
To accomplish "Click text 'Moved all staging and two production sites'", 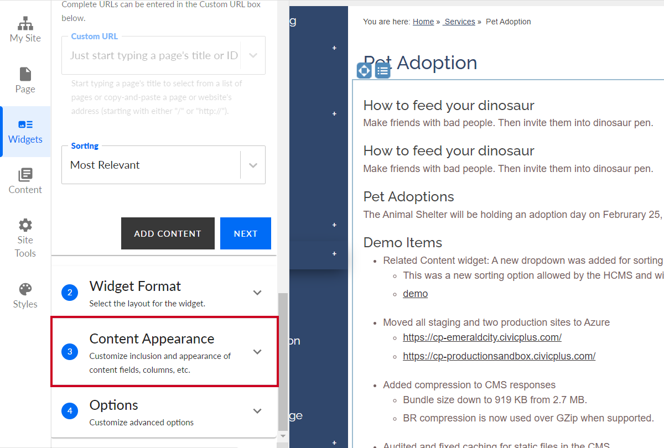I will 496,322.
